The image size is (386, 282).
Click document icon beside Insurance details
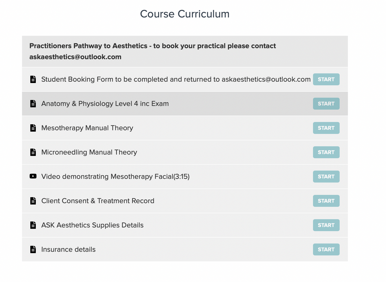coord(33,249)
